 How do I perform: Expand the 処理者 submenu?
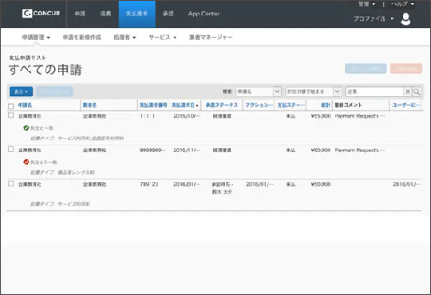pos(125,38)
